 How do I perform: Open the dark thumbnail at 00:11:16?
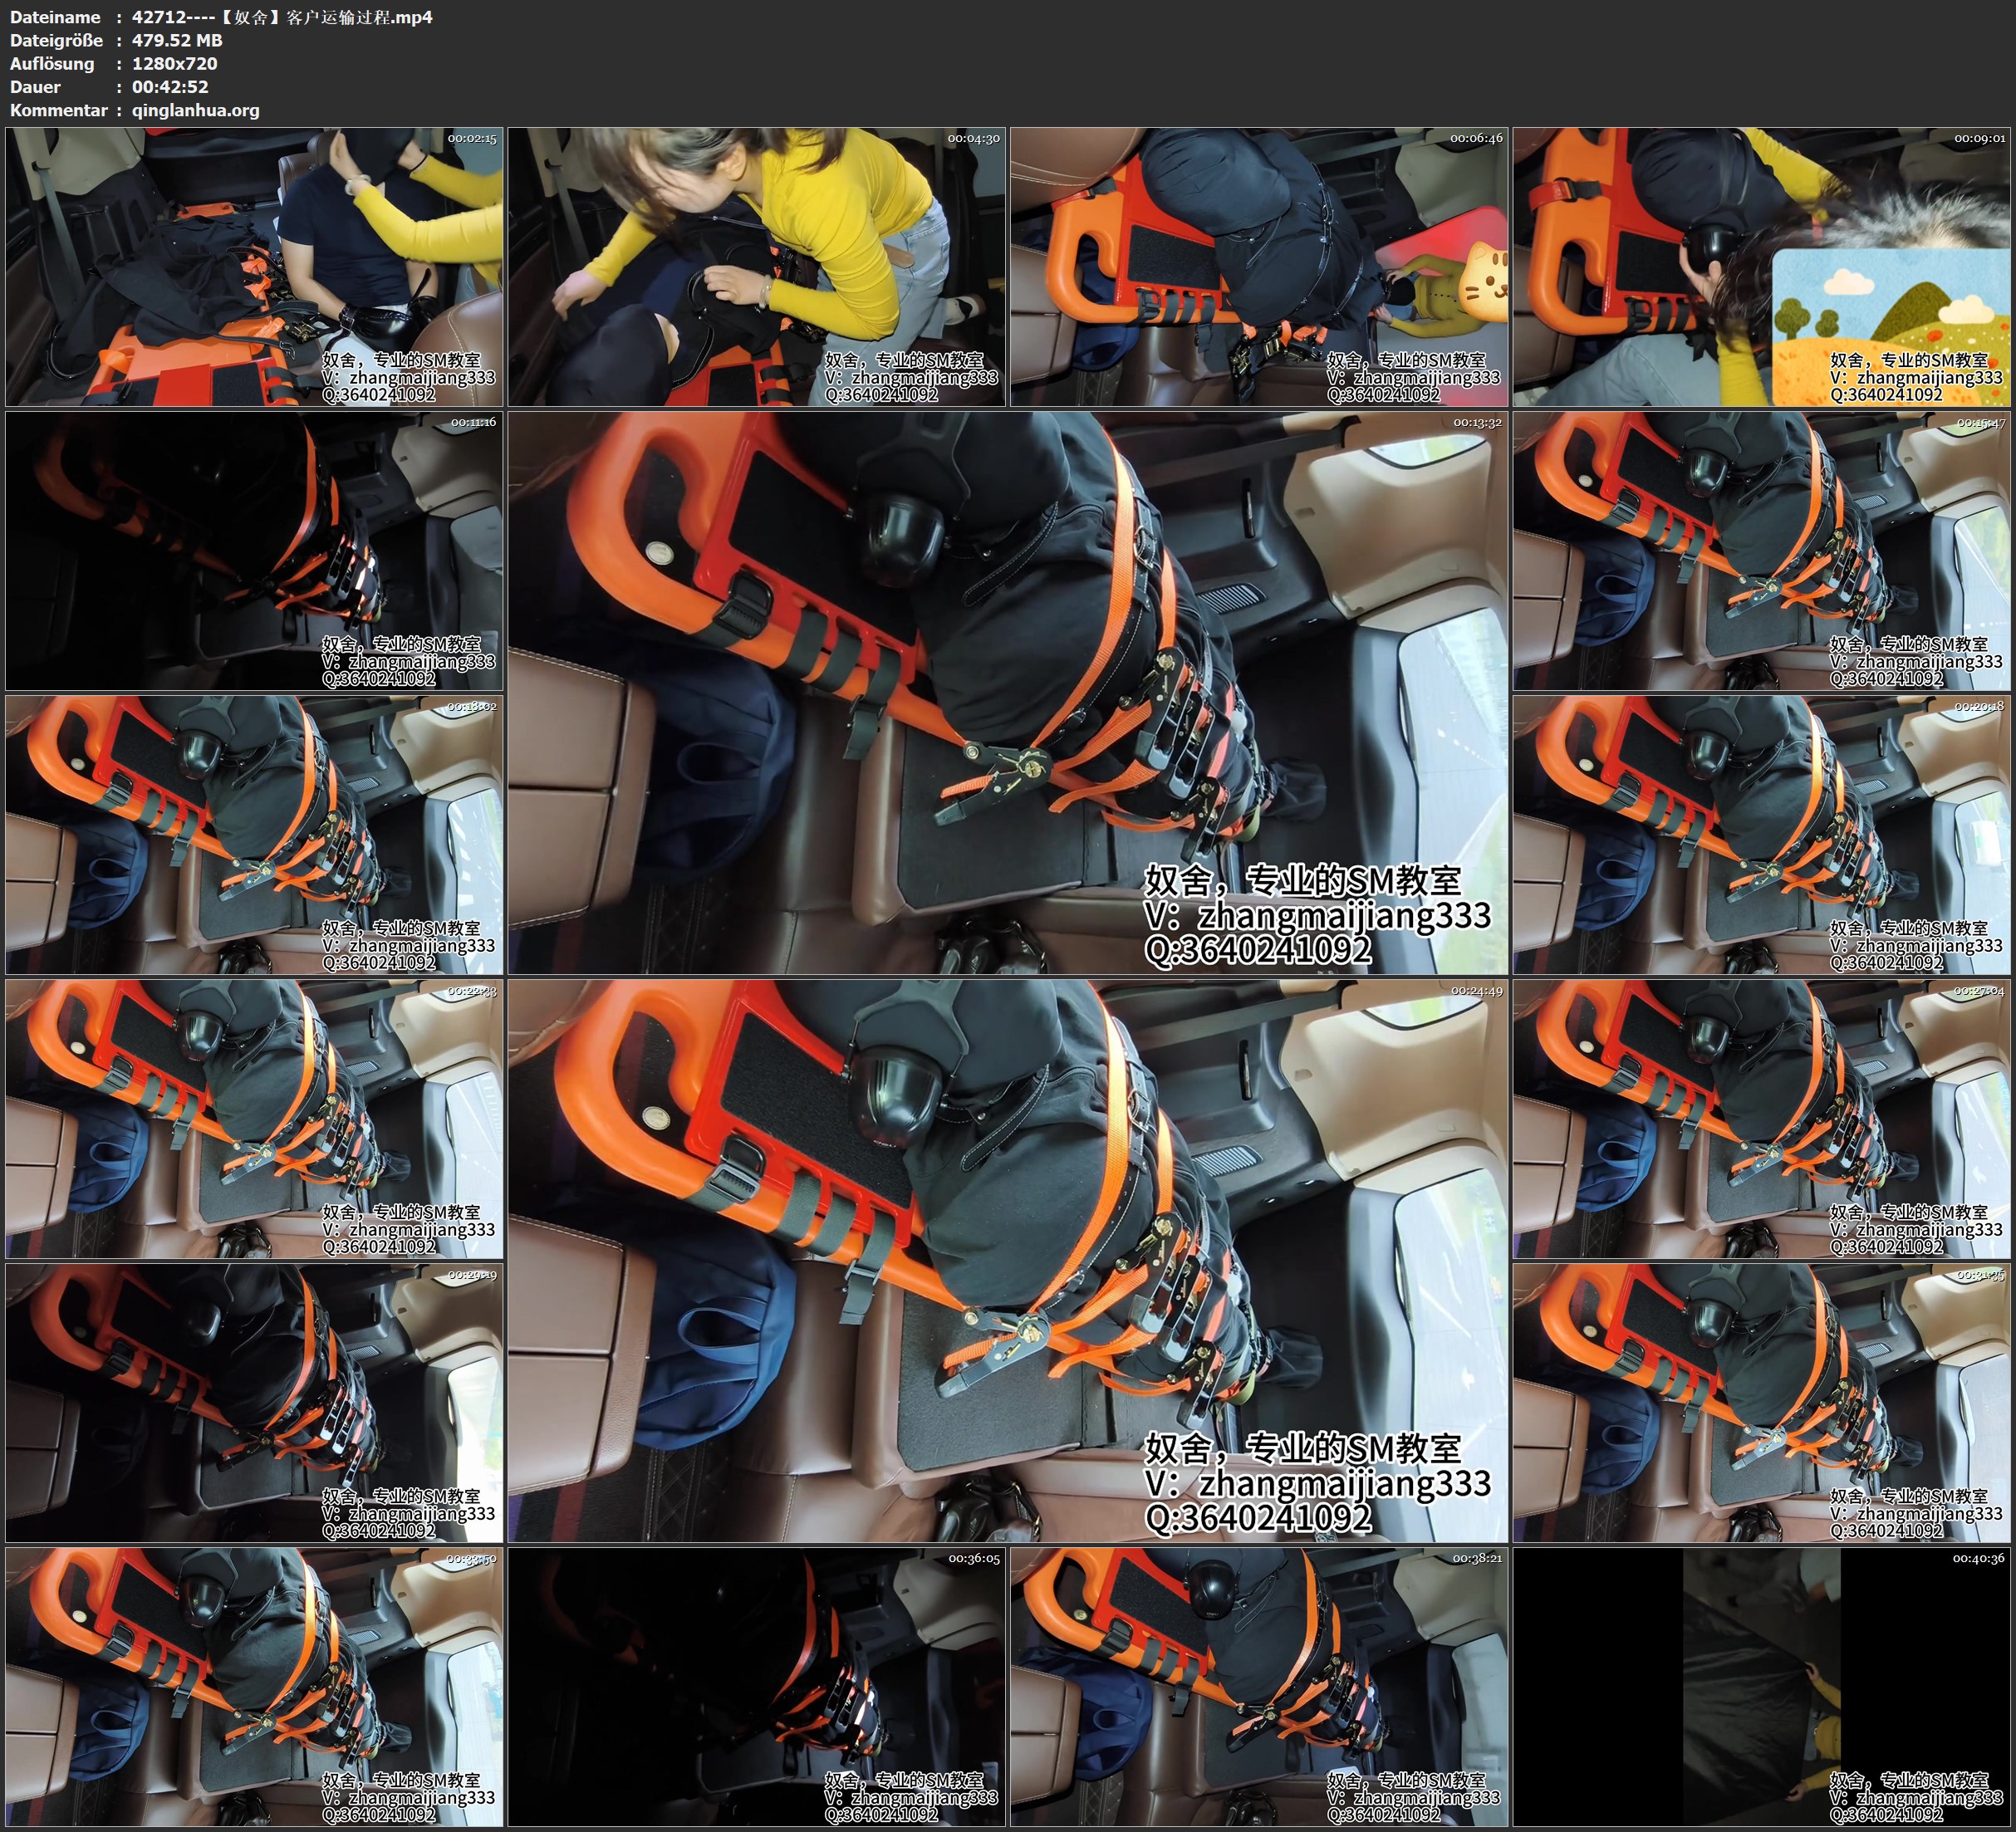pos(254,551)
